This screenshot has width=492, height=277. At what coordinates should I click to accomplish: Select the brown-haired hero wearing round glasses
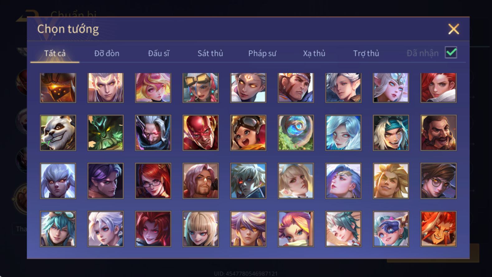click(x=438, y=181)
